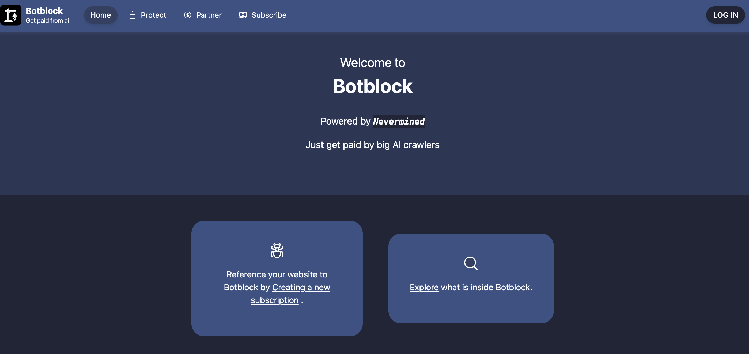
Task: Click the 'Get paid from ai' tagline
Action: pyautogui.click(x=47, y=21)
